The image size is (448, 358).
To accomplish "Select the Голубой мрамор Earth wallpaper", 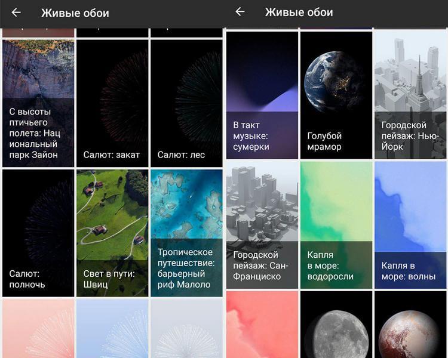I will coord(336,95).
